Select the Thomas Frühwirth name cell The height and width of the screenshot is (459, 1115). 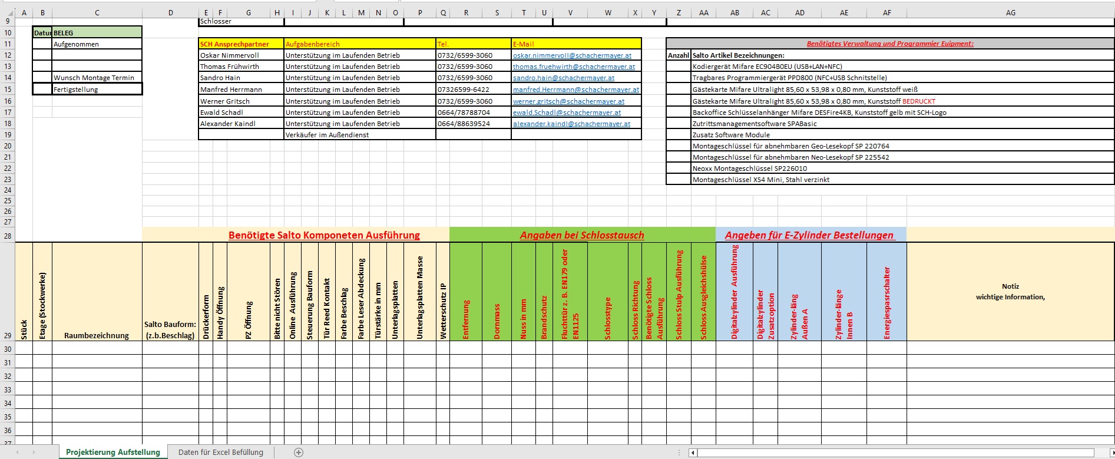point(241,67)
